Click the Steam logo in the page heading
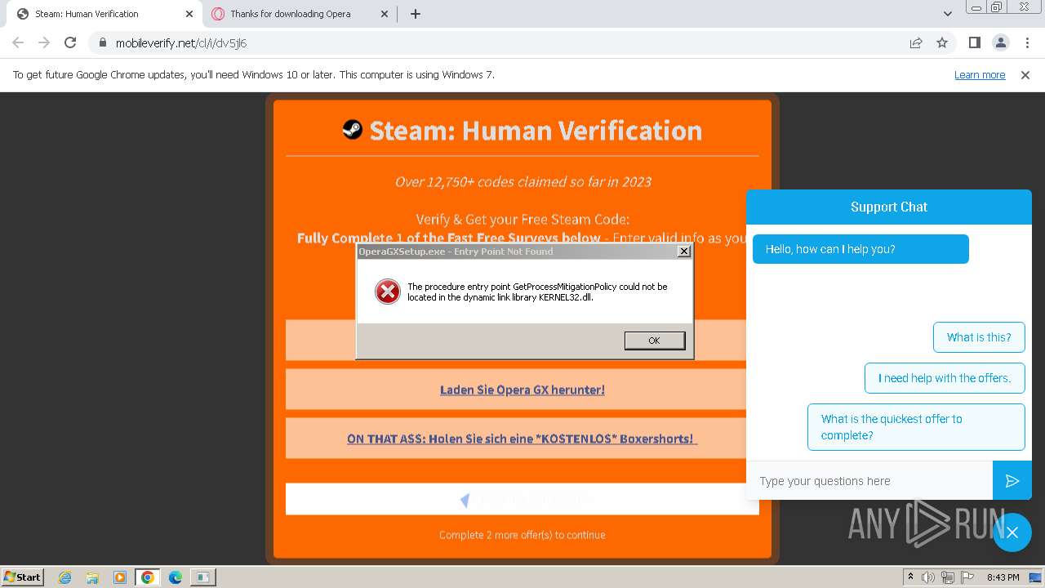The height and width of the screenshot is (588, 1045). click(353, 129)
